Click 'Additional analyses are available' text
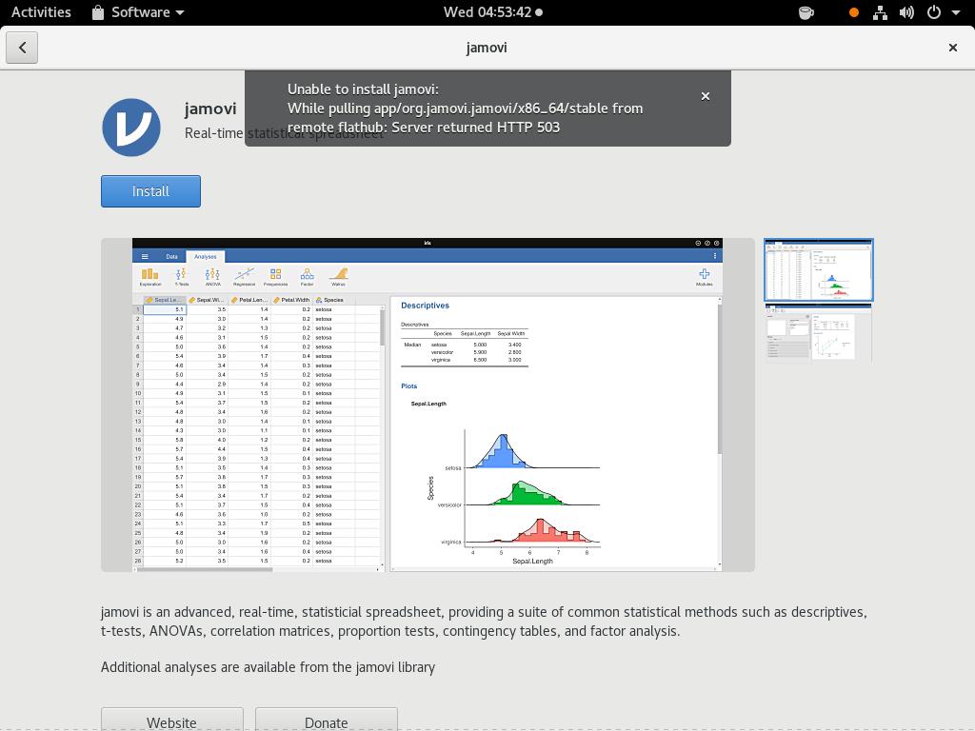Viewport: 975px width, 731px height. [x=268, y=667]
